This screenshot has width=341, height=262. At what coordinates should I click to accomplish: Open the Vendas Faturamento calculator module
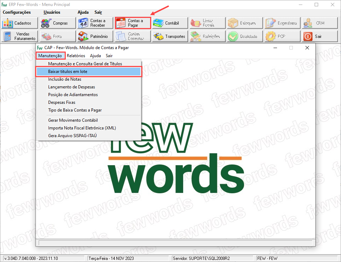tap(20, 36)
